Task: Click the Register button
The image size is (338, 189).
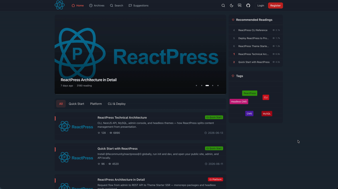Action: (x=275, y=6)
